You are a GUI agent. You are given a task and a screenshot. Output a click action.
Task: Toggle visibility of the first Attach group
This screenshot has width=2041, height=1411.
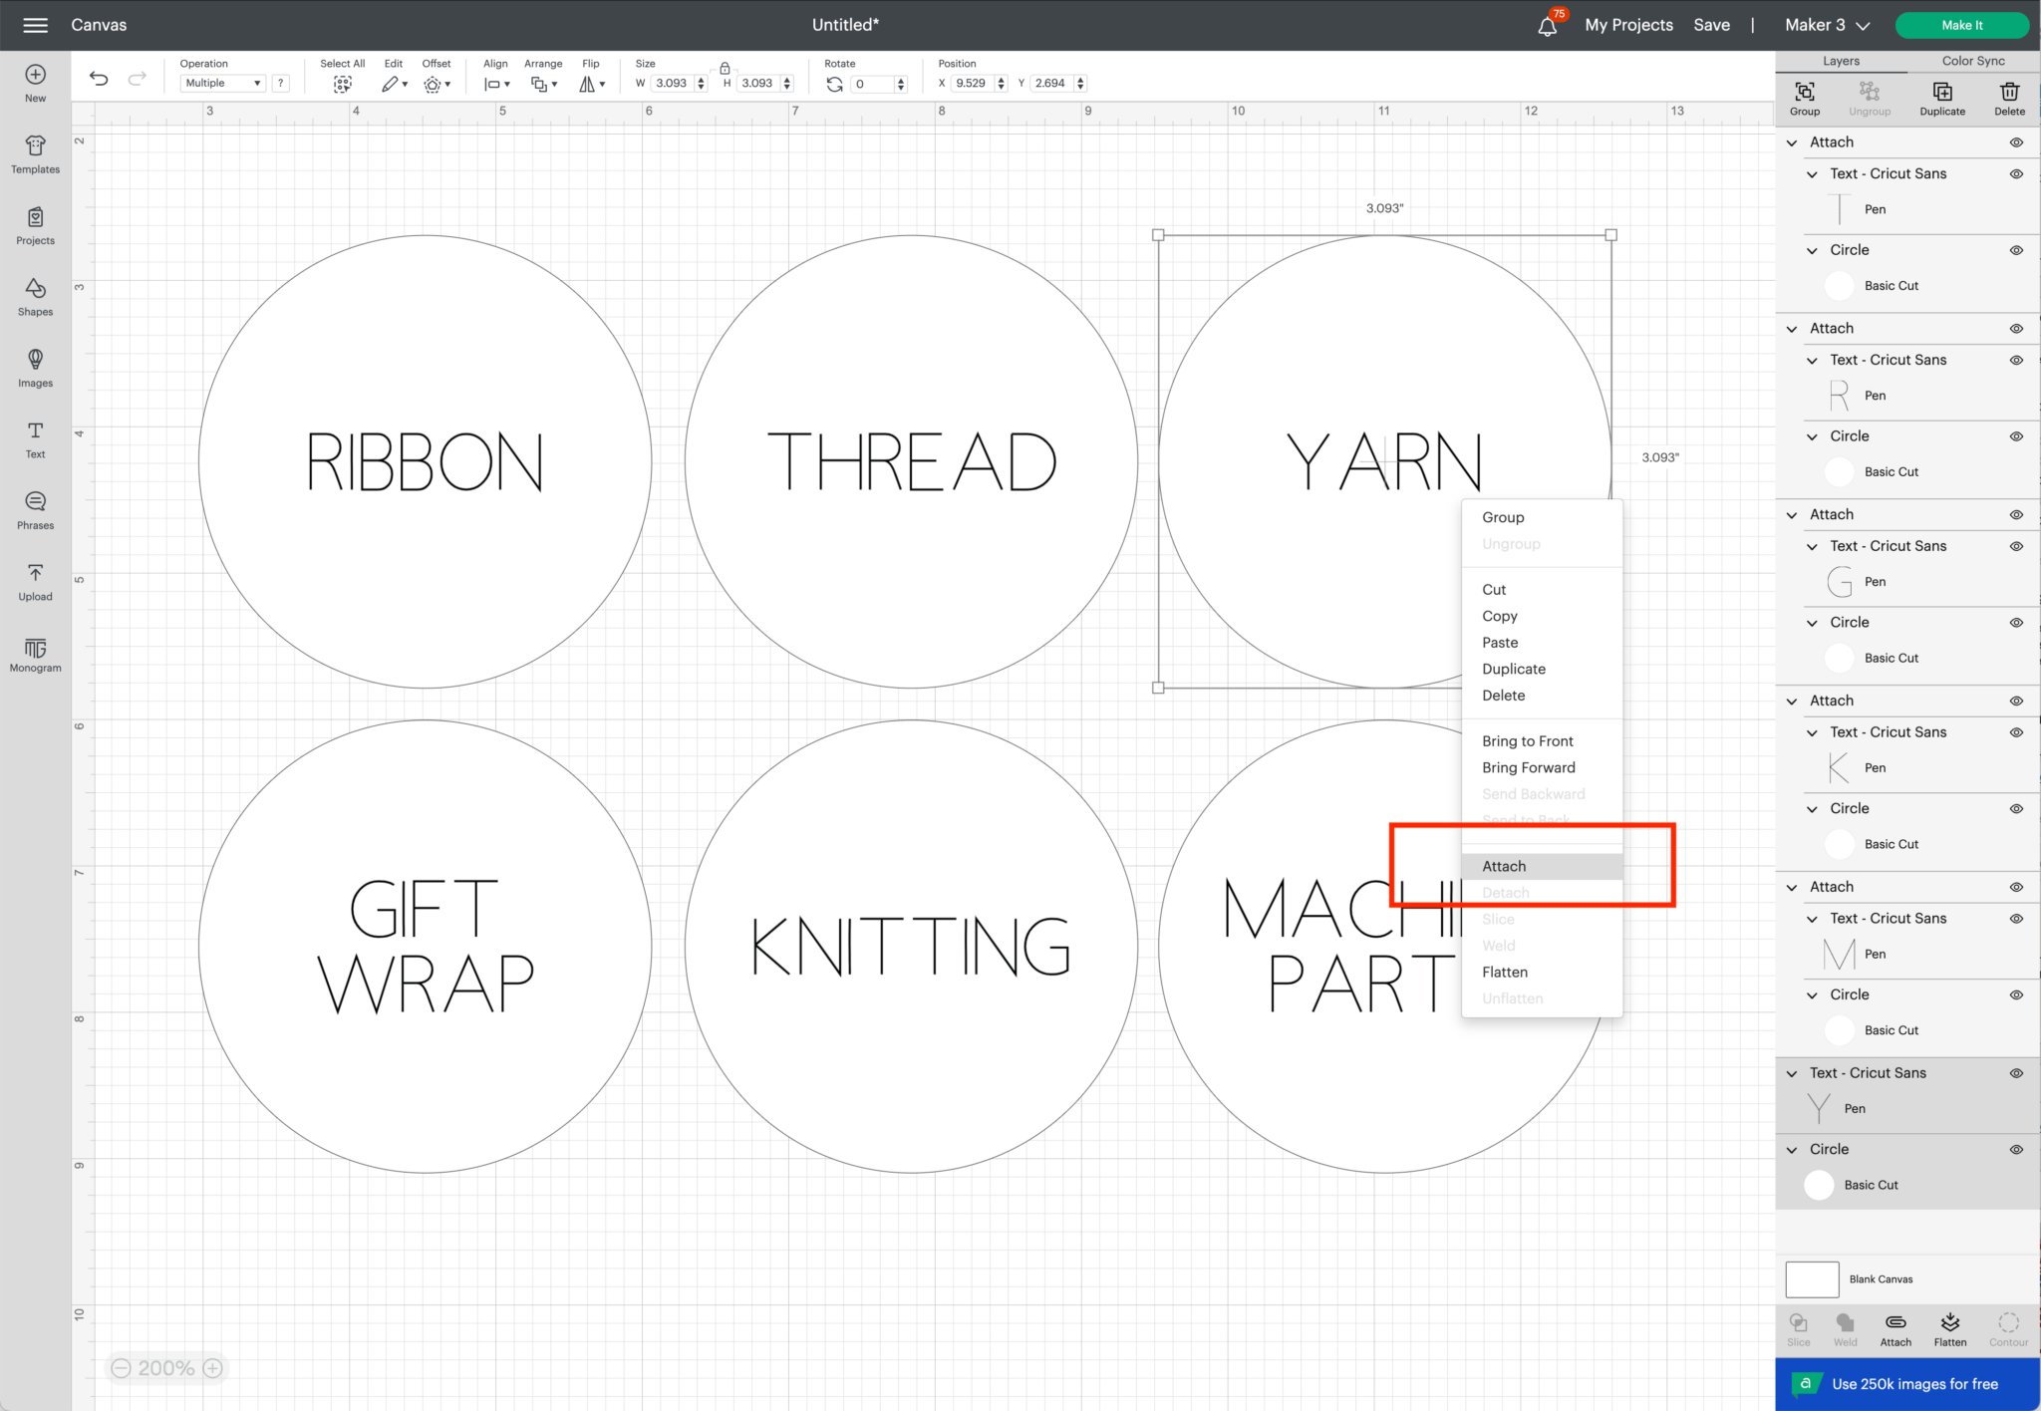(x=2015, y=141)
